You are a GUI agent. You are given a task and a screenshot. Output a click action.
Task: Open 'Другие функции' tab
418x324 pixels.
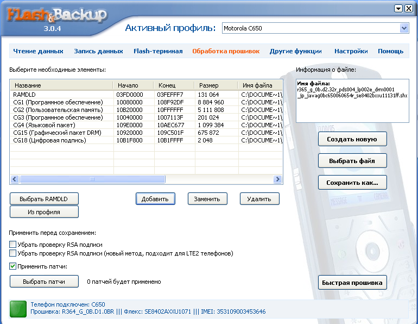point(296,51)
